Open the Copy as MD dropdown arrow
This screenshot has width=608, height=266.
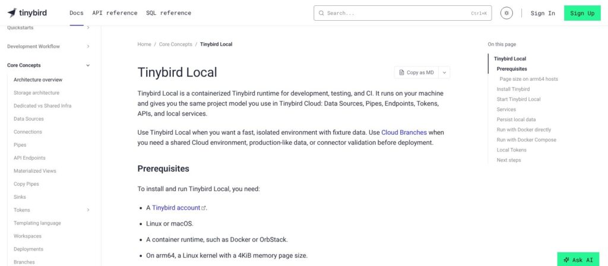(444, 72)
